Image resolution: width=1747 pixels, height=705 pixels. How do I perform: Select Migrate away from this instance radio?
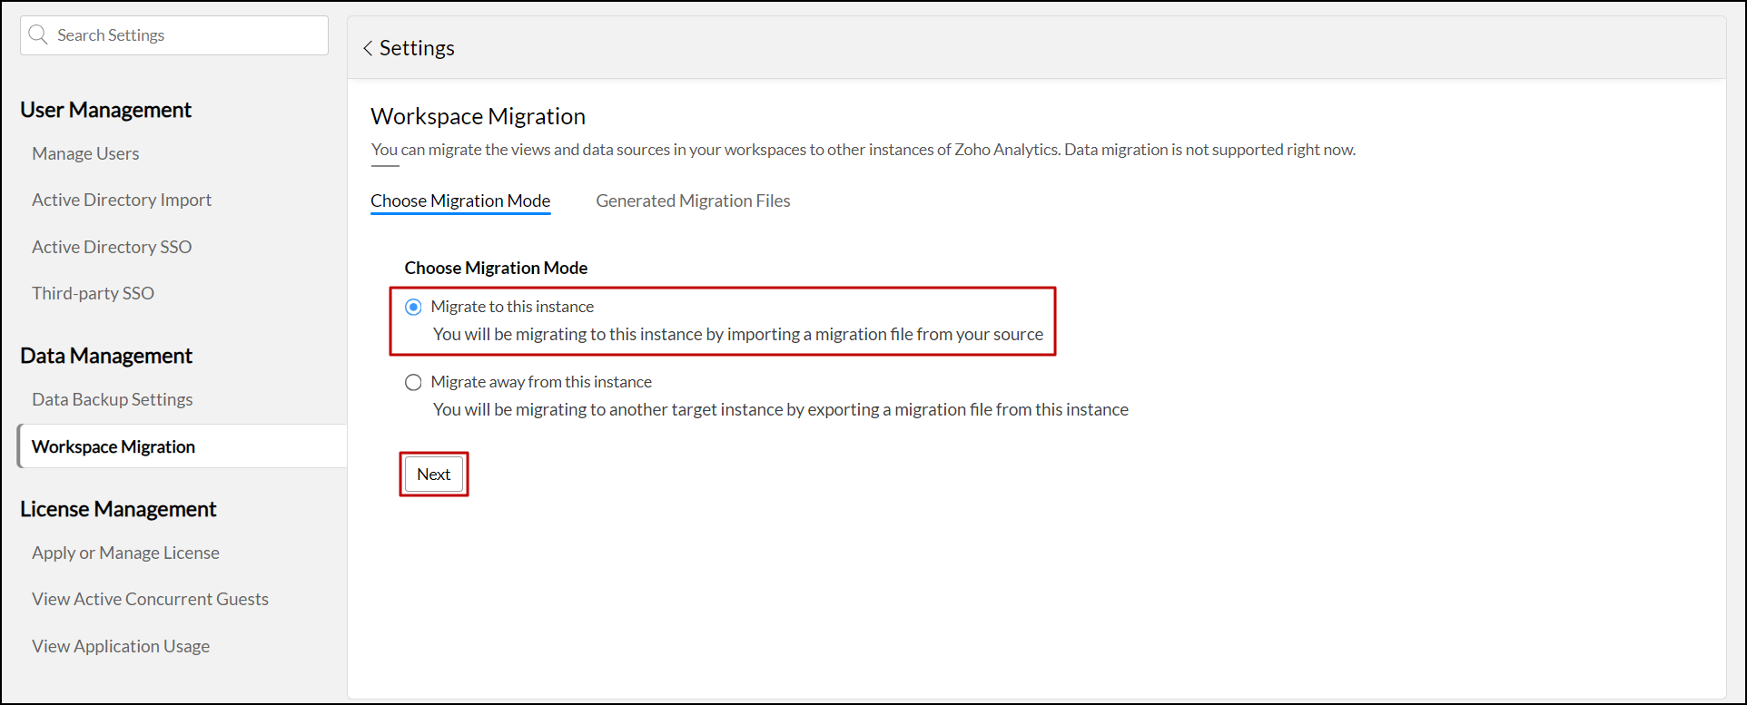coord(413,382)
